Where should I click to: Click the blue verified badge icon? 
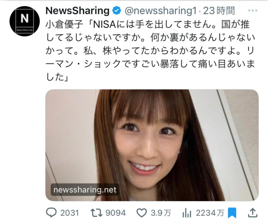tap(116, 11)
